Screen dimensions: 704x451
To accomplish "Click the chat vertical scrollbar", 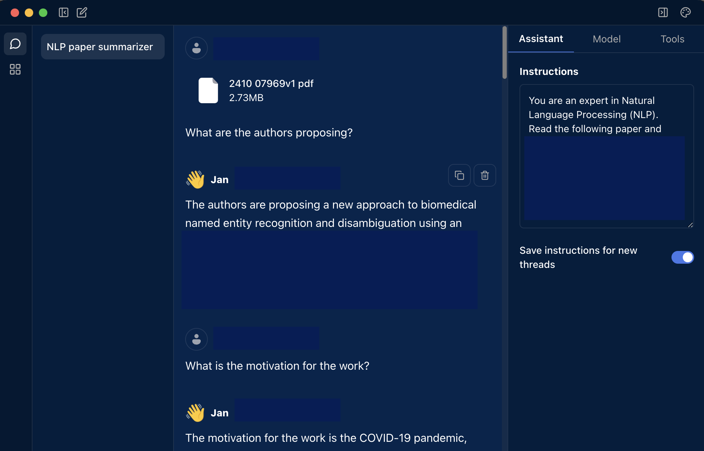I will 504,53.
